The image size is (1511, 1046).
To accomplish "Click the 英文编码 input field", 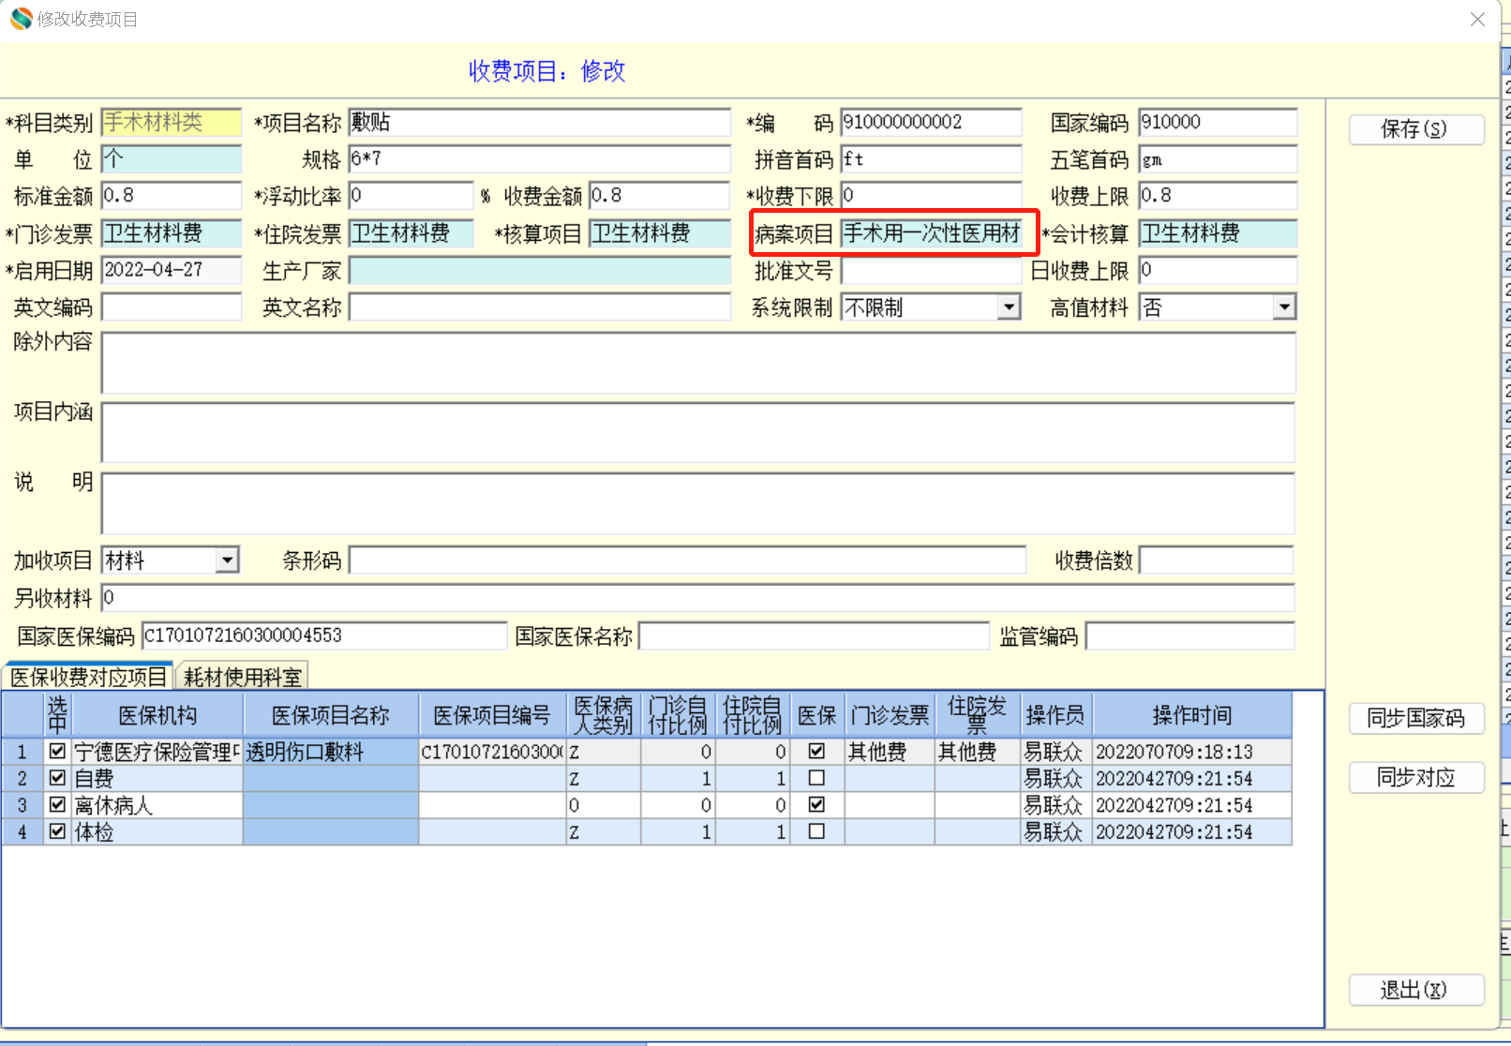I will coord(172,307).
